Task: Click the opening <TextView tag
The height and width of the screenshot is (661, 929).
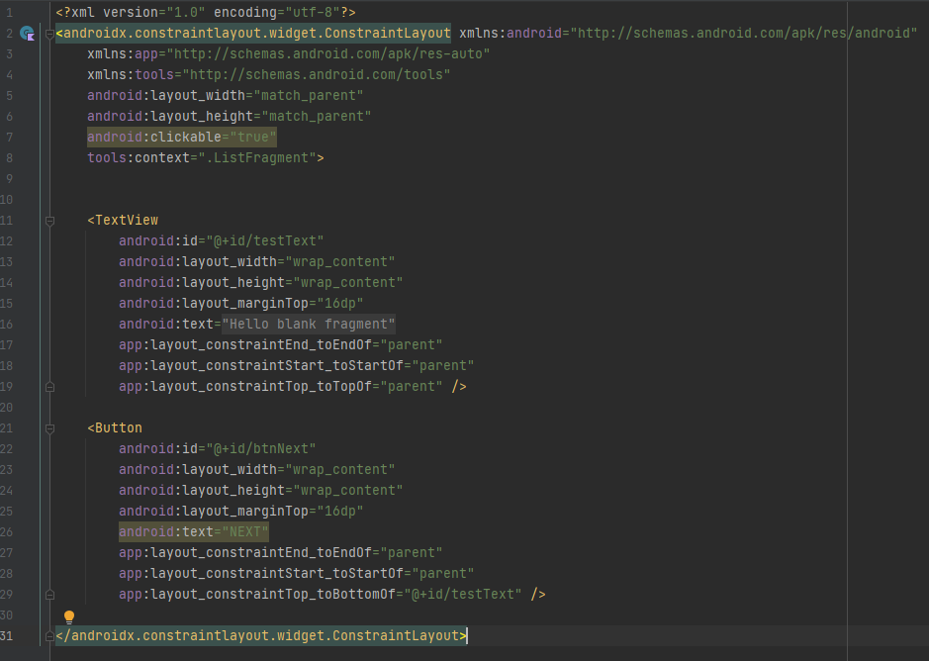Action: click(x=123, y=220)
